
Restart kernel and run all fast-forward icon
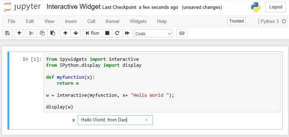[x=127, y=33]
